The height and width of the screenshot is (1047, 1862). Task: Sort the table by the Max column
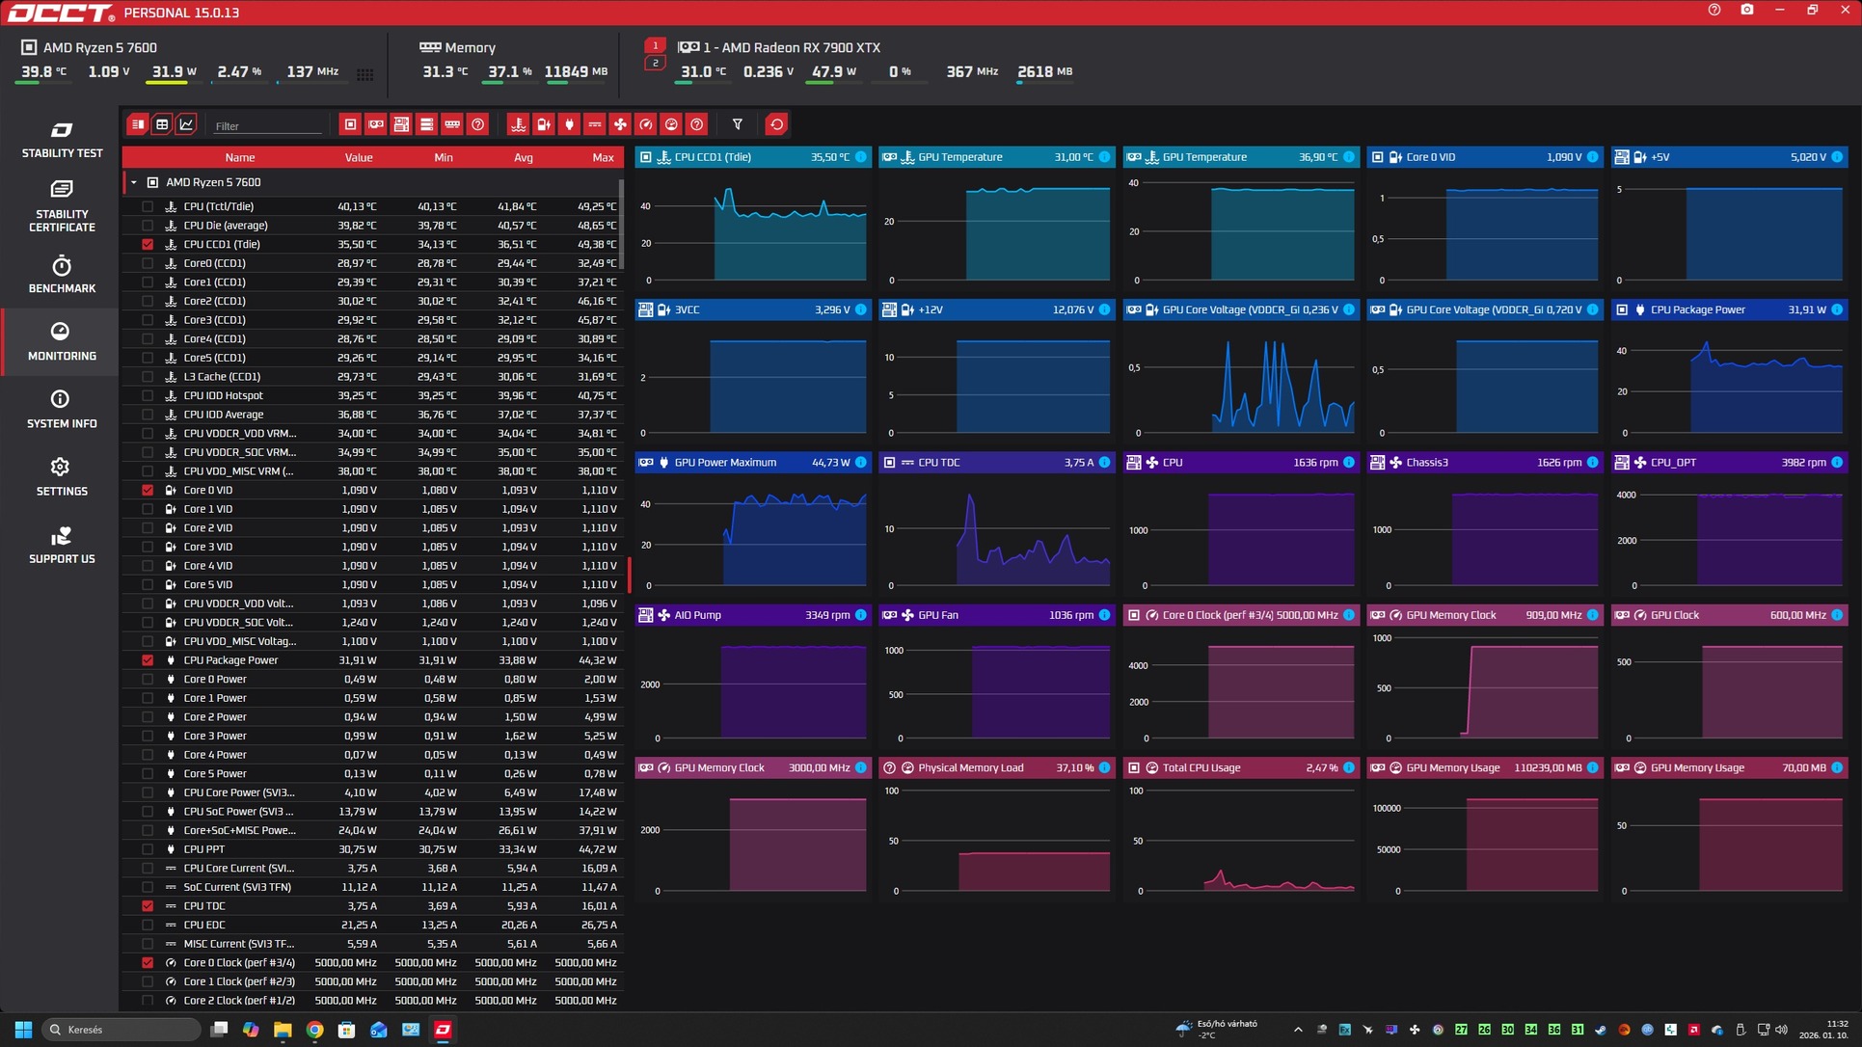click(603, 157)
